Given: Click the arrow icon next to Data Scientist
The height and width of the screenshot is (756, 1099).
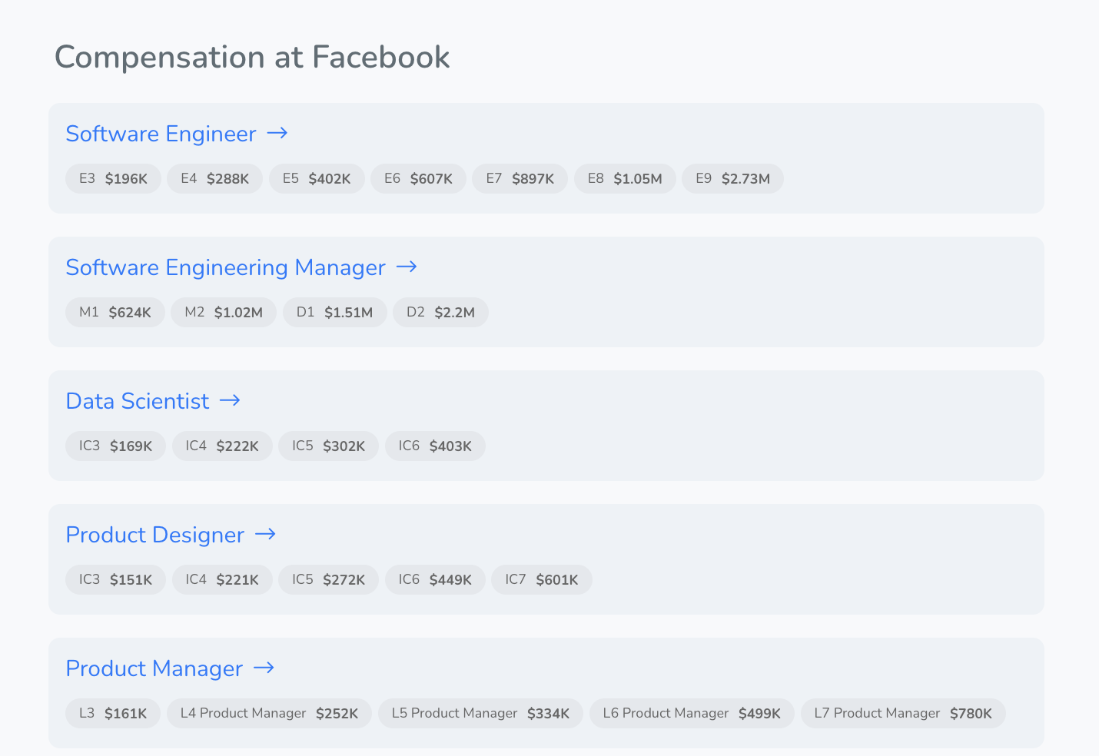Looking at the screenshot, I should pyautogui.click(x=230, y=401).
